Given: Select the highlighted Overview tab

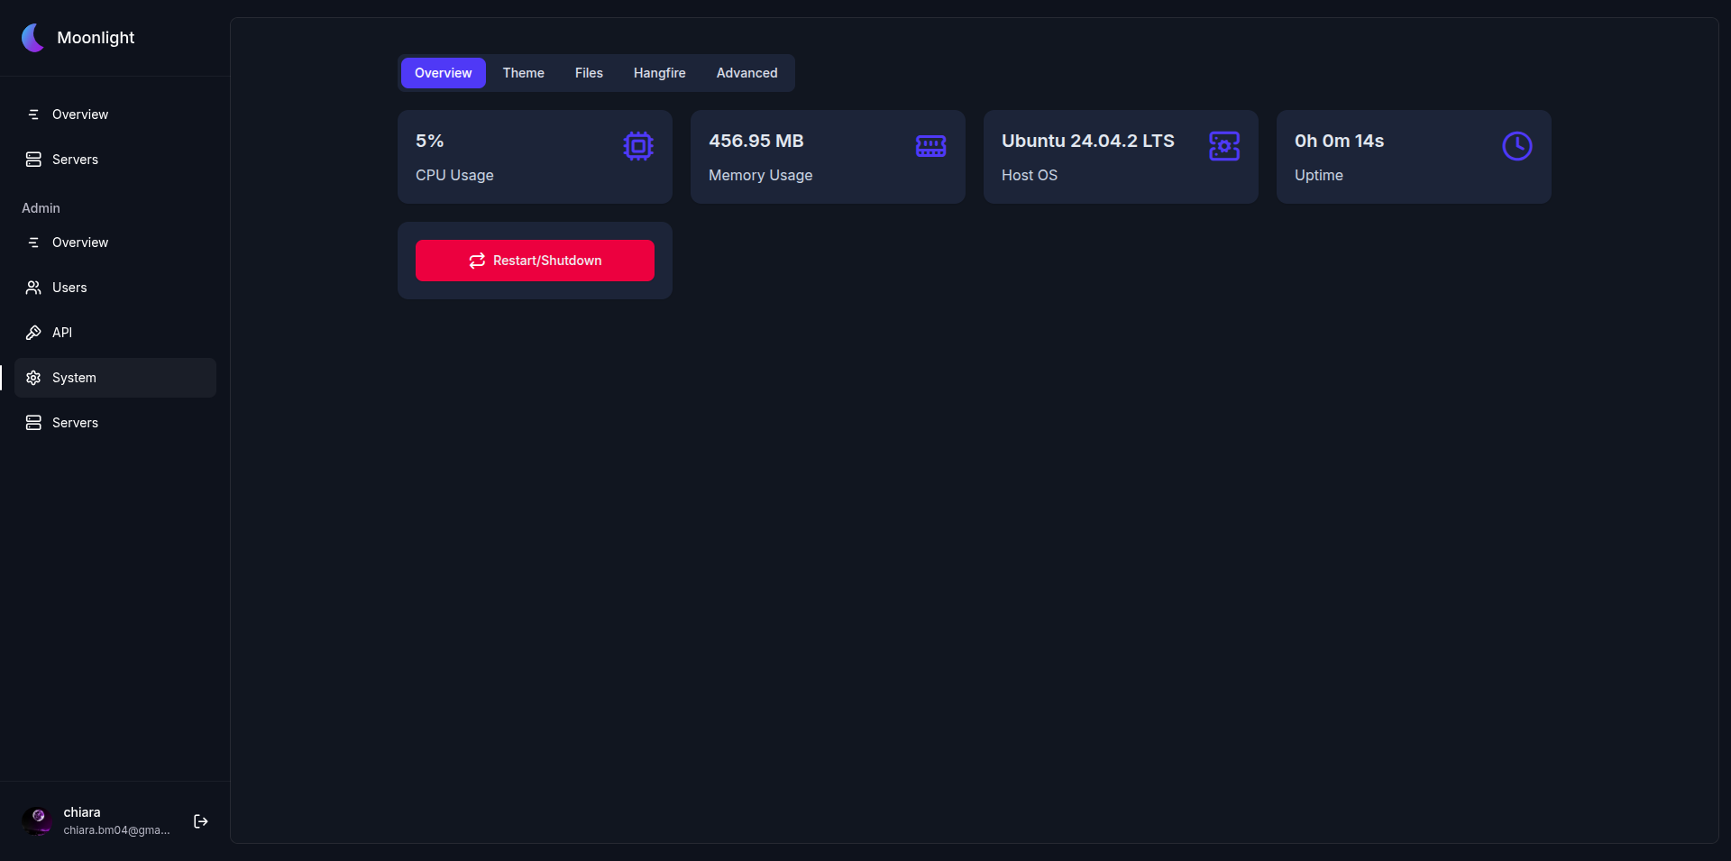Looking at the screenshot, I should 444,73.
